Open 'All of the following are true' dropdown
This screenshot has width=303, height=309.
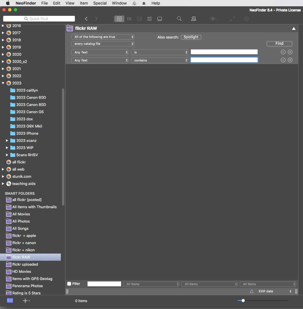coord(103,37)
